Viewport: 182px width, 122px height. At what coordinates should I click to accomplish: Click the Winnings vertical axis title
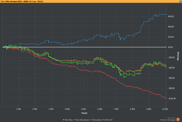[x=178, y=56]
